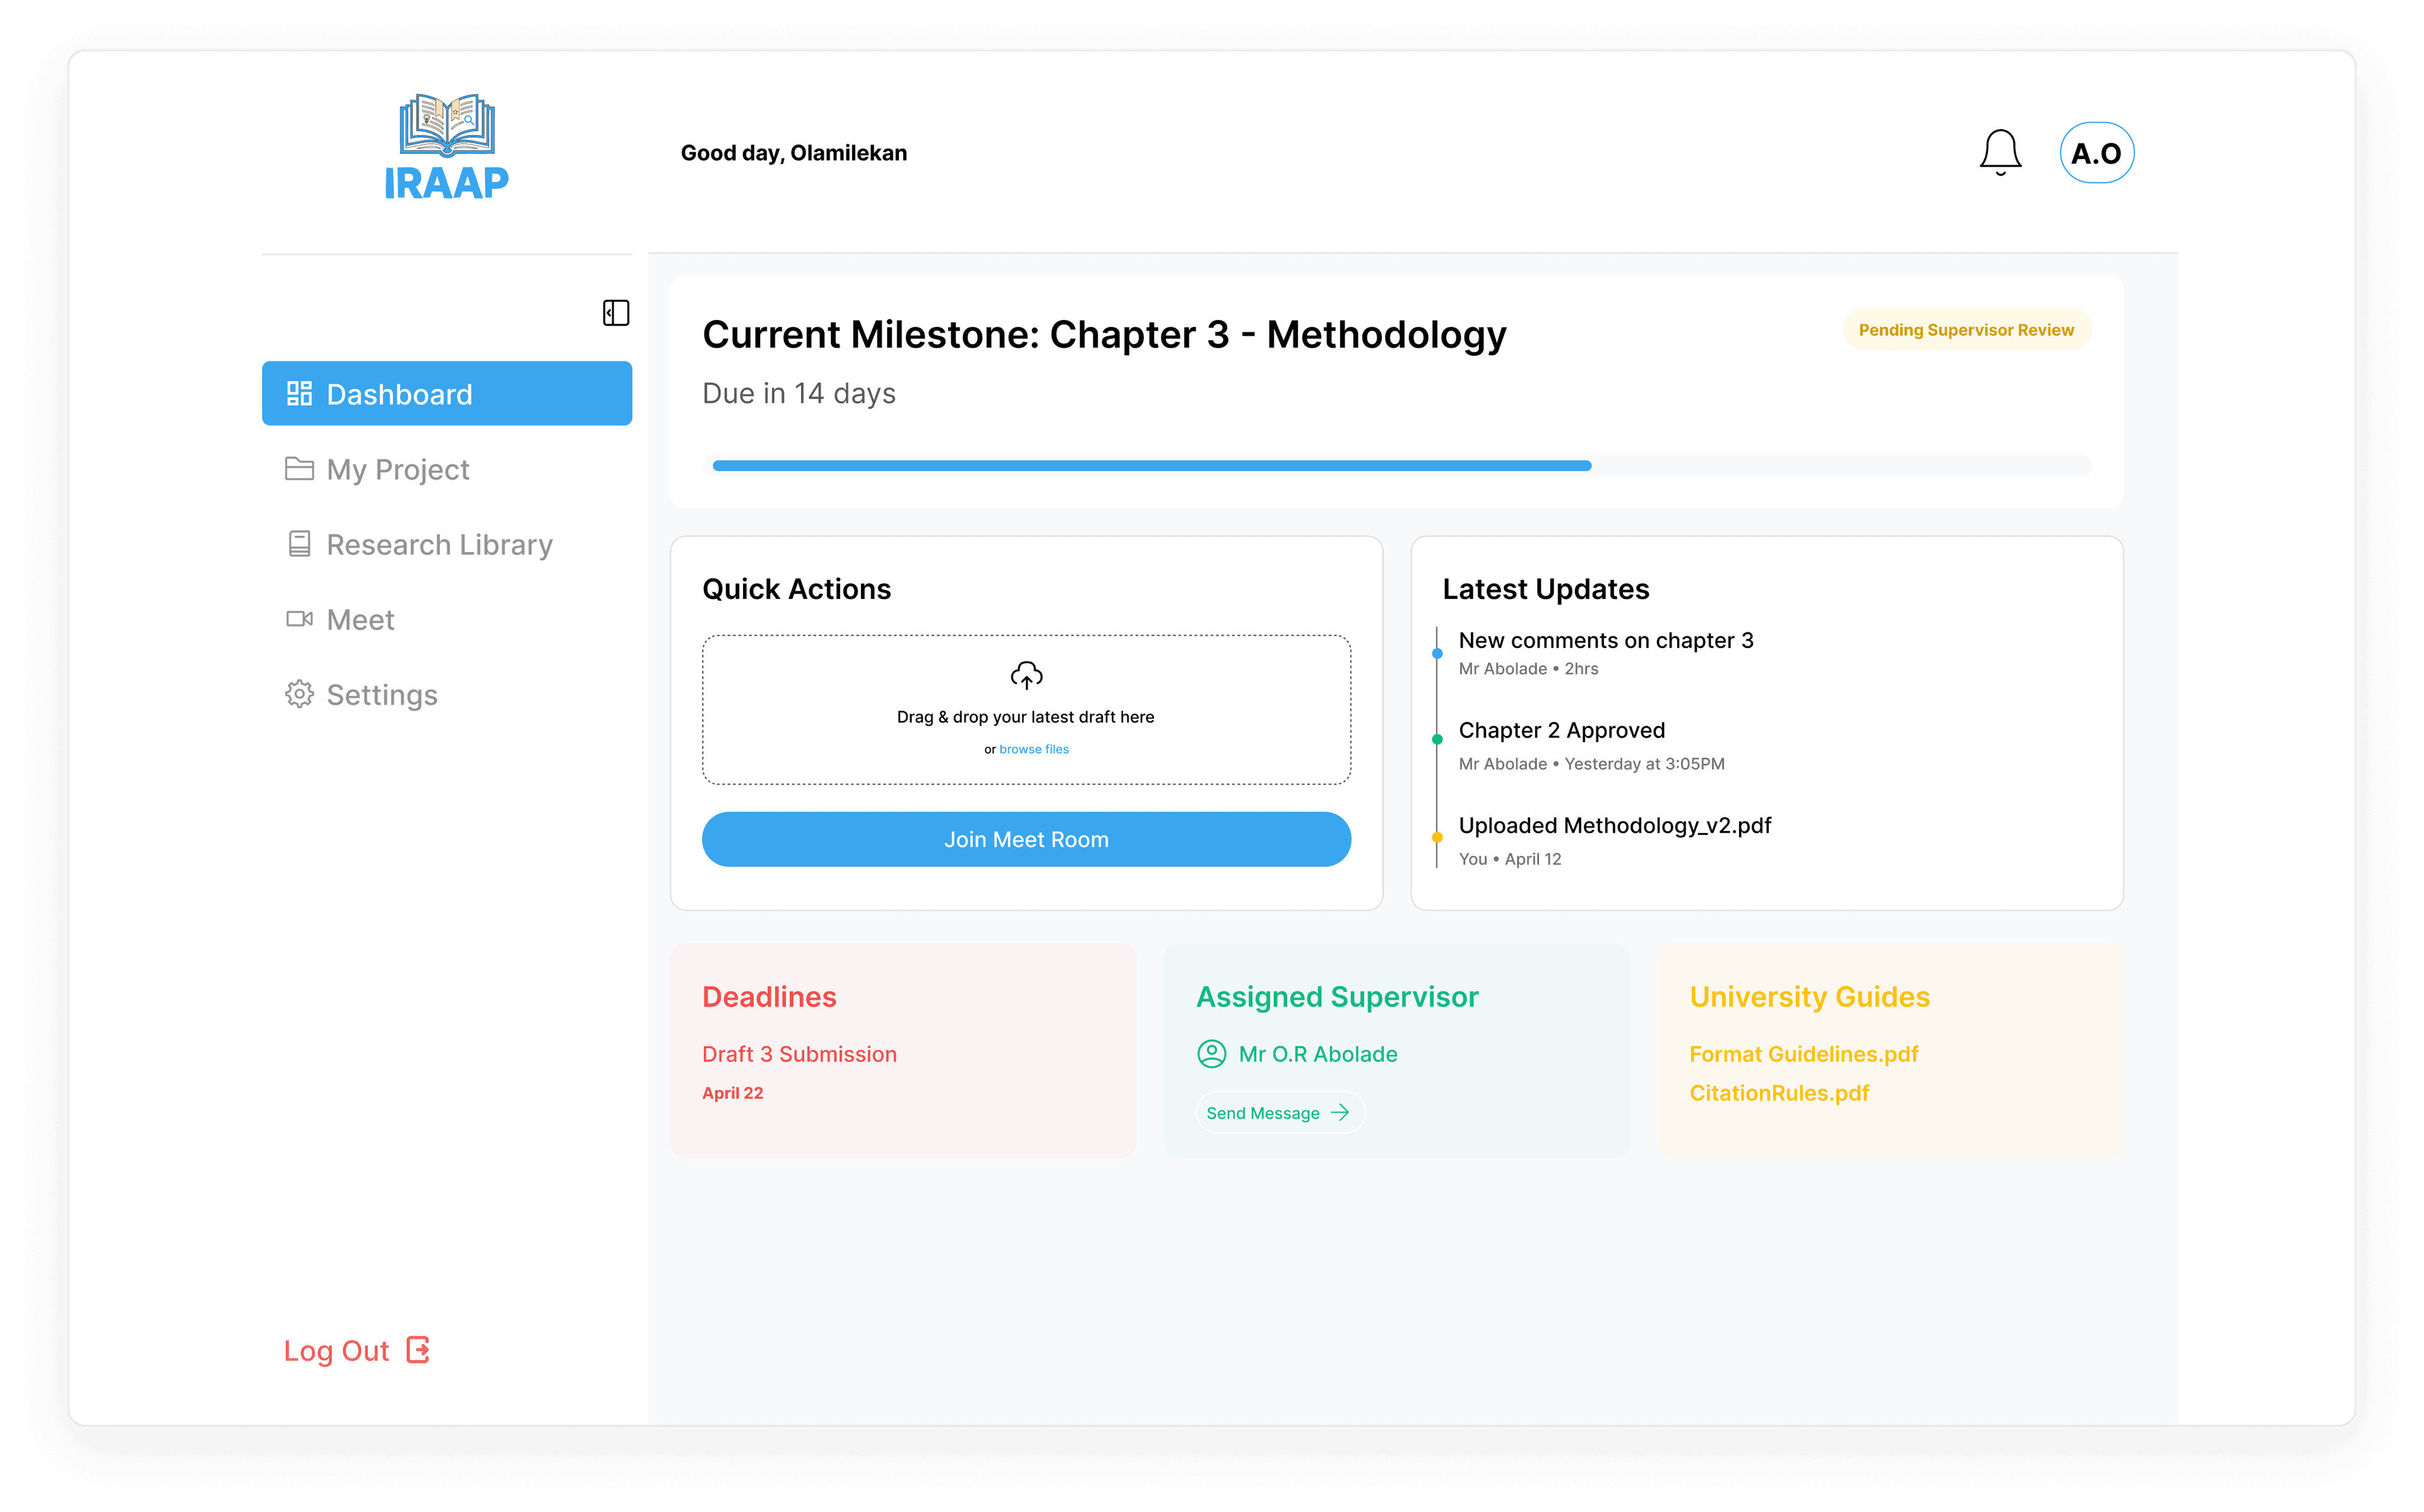The width and height of the screenshot is (2424, 1512).
Task: Open the Chapter 2 Approved update
Action: coord(1562,730)
